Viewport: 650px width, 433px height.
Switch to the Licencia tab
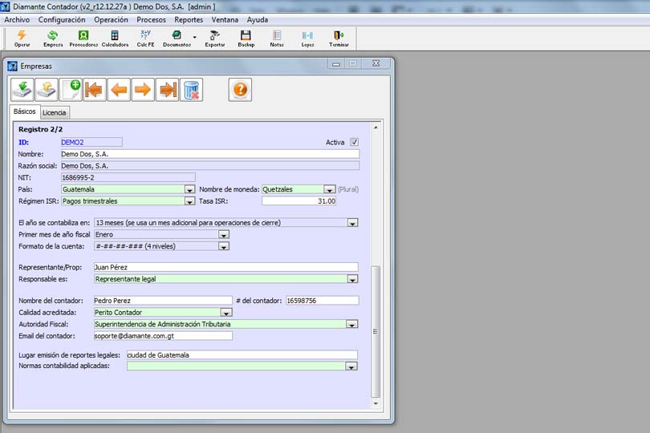pos(55,113)
